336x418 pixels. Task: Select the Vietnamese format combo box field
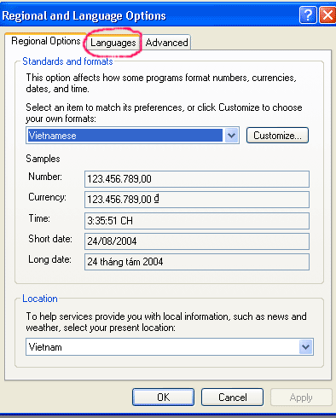132,136
